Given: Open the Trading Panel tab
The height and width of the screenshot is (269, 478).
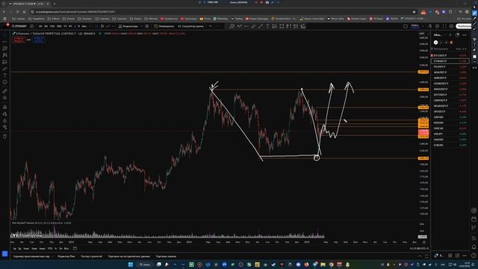Looking at the screenshot, I should pos(166,256).
